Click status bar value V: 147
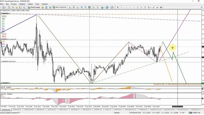The height and width of the screenshot is (115, 204). tap(182, 113)
